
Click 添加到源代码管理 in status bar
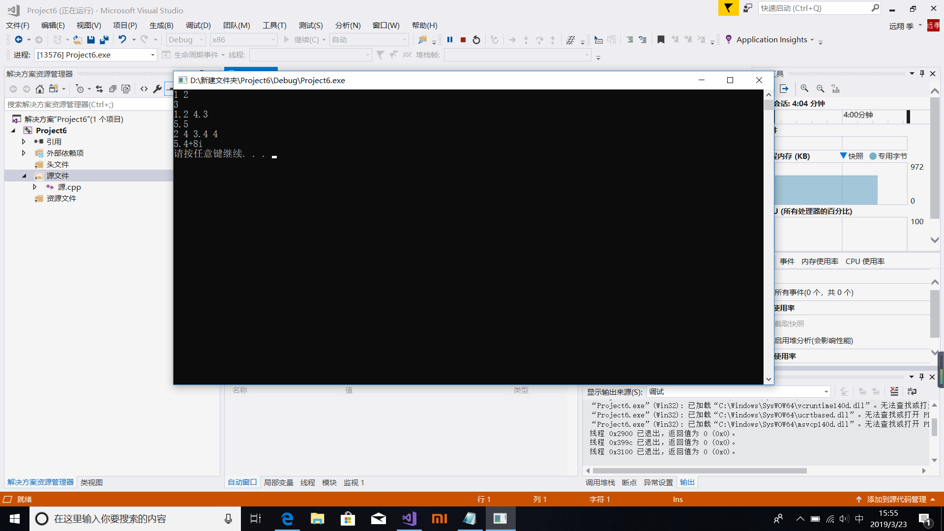896,499
